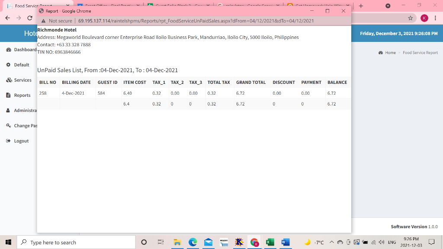This screenshot has width=443, height=249.
Task: Open Microsoft Excel from the taskbar
Action: pyautogui.click(x=270, y=242)
